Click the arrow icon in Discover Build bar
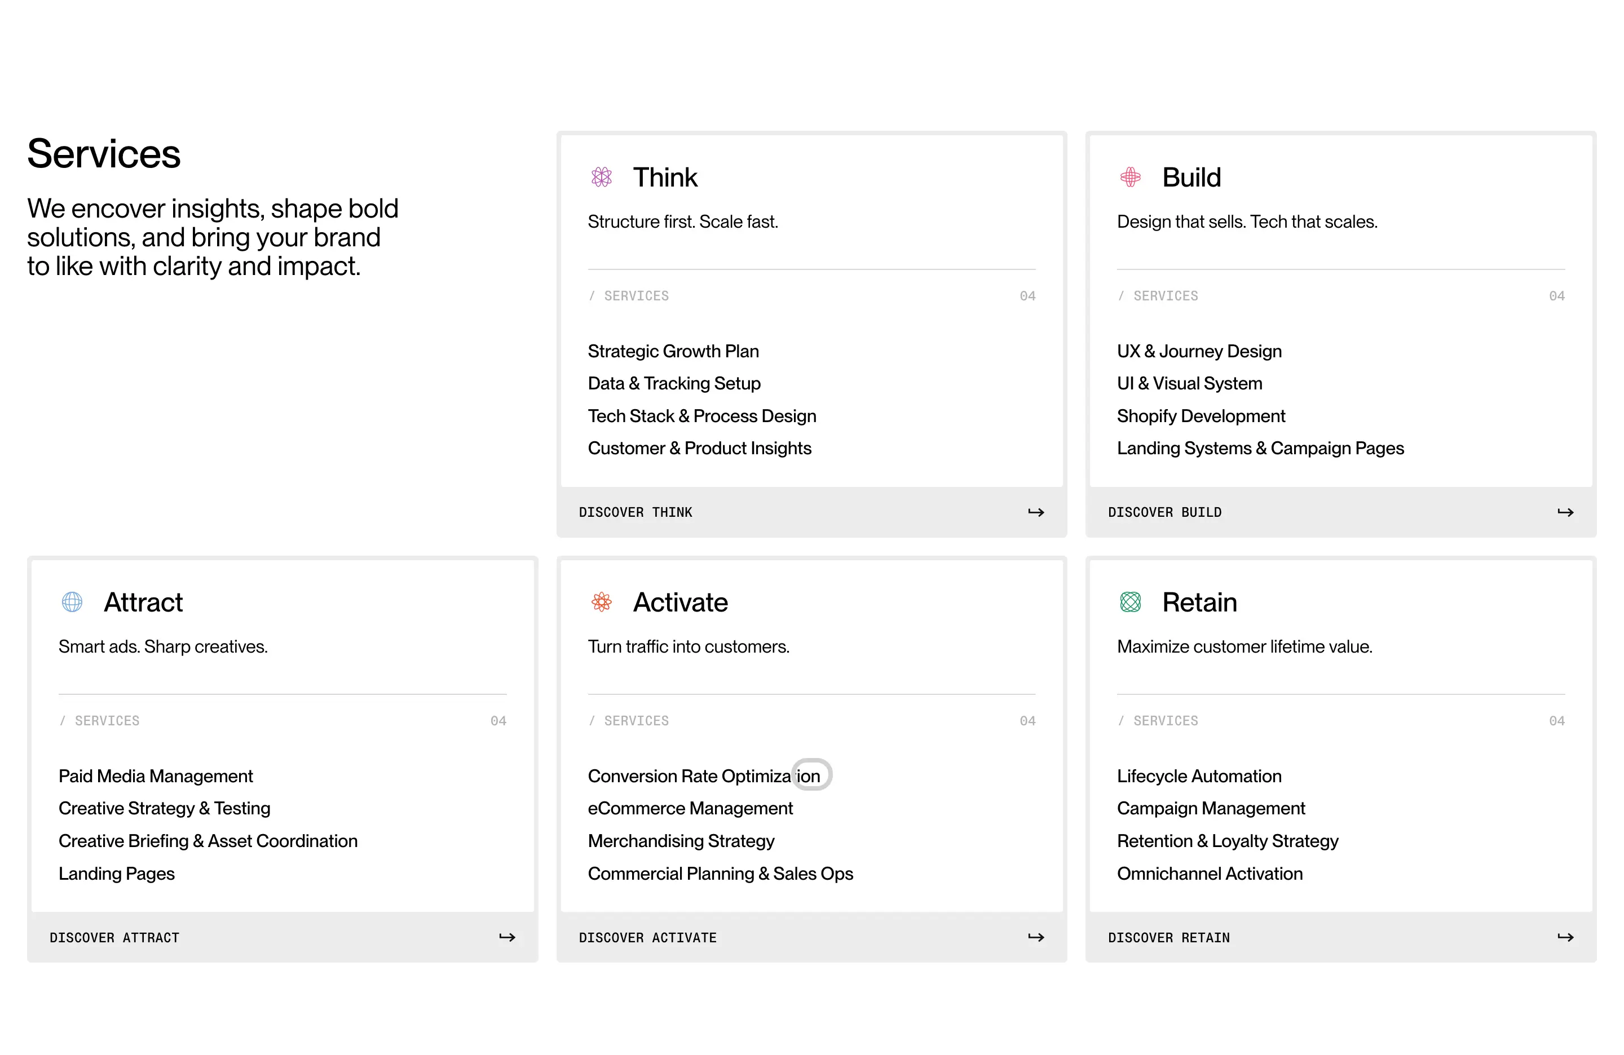 click(1565, 512)
